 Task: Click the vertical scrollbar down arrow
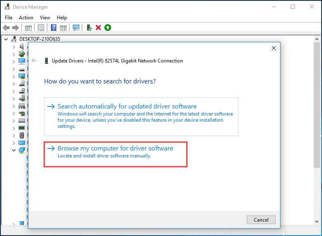point(317,222)
